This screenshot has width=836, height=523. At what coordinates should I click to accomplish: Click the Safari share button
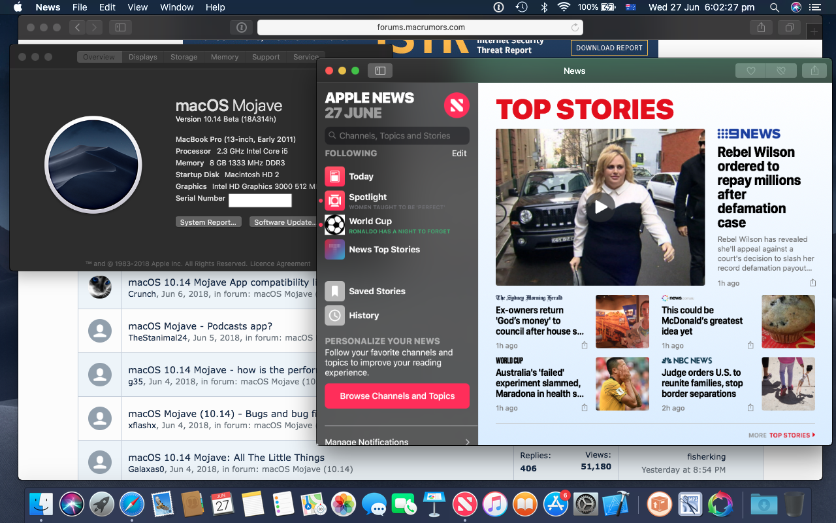pyautogui.click(x=762, y=27)
